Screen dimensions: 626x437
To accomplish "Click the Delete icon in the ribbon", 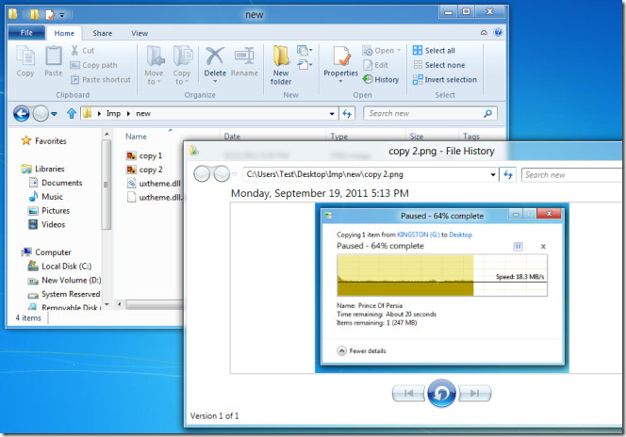I will tap(215, 57).
